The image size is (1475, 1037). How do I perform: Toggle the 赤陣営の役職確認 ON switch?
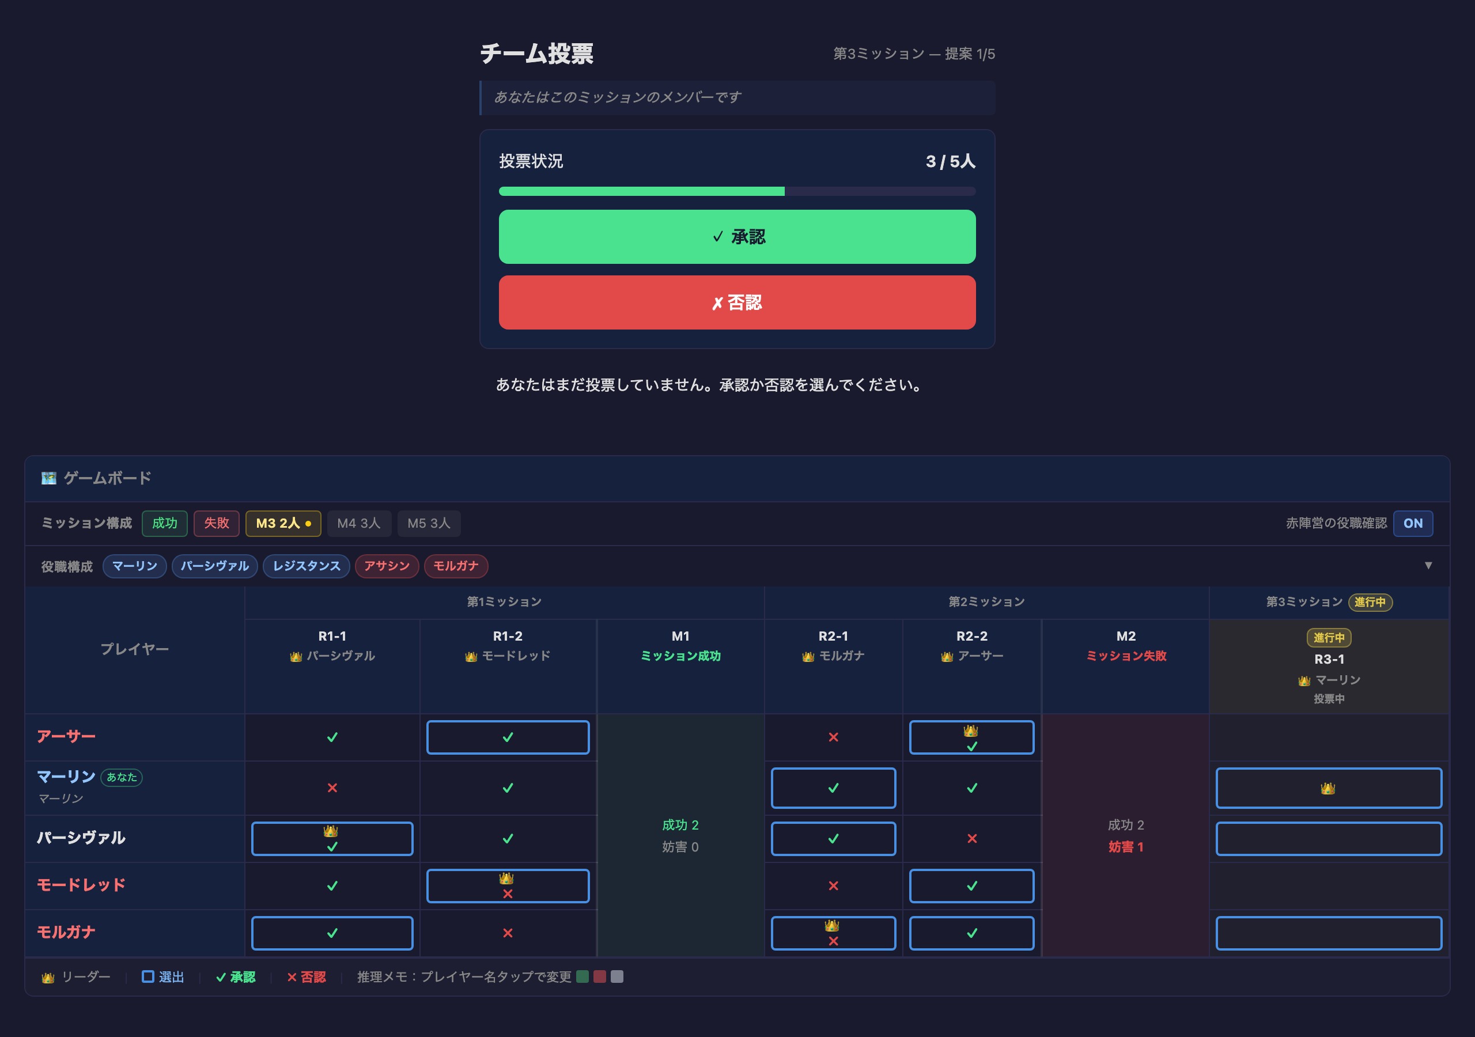1412,523
